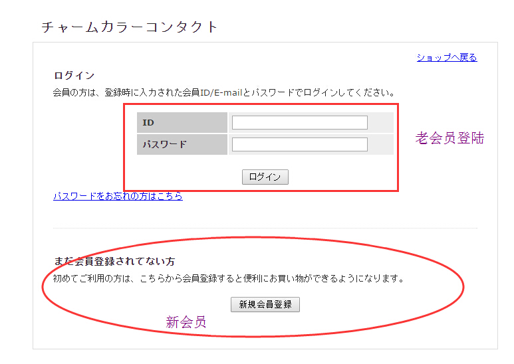Click the dotted divider between sections

tap(265, 228)
